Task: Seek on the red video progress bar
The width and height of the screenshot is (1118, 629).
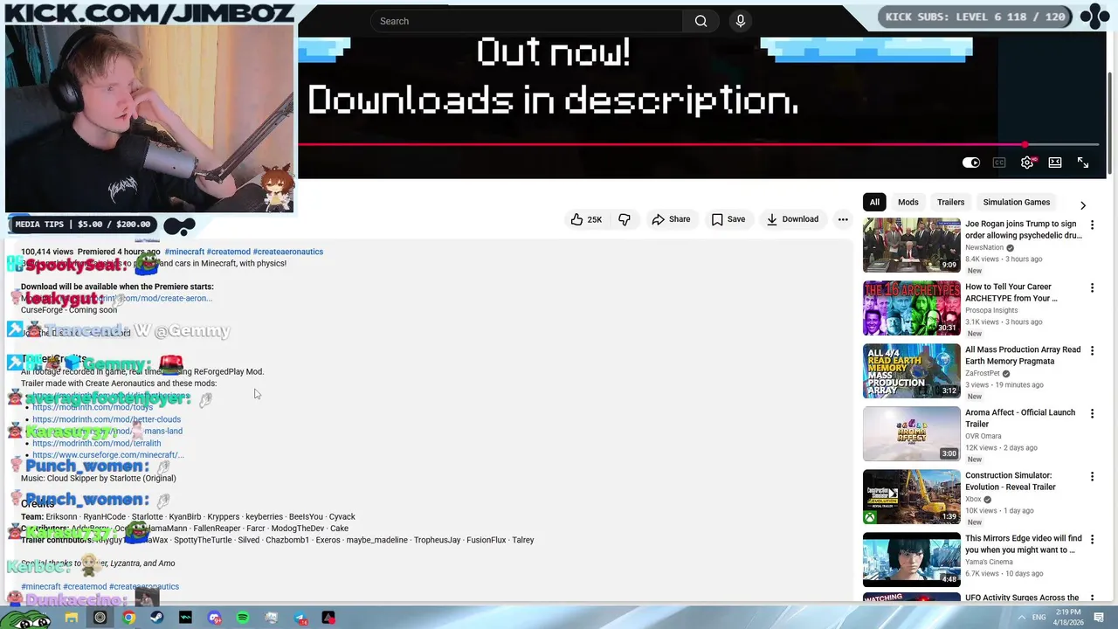Action: [698, 144]
